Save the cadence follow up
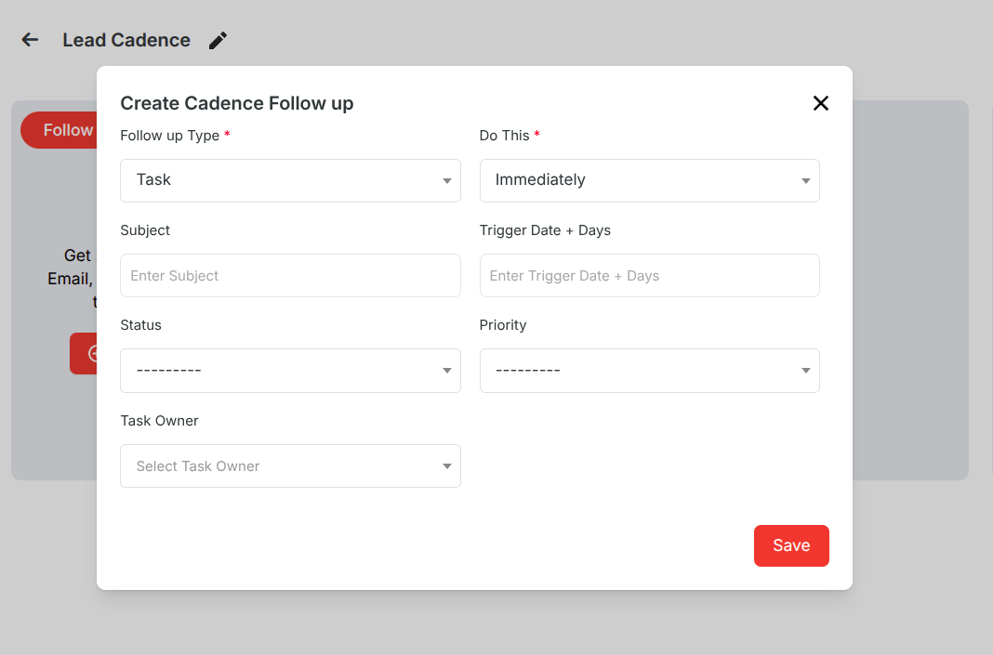993x655 pixels. [x=791, y=545]
